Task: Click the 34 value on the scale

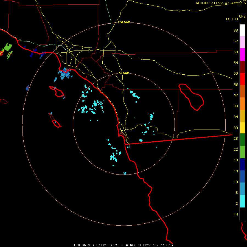Action: pos(236,117)
